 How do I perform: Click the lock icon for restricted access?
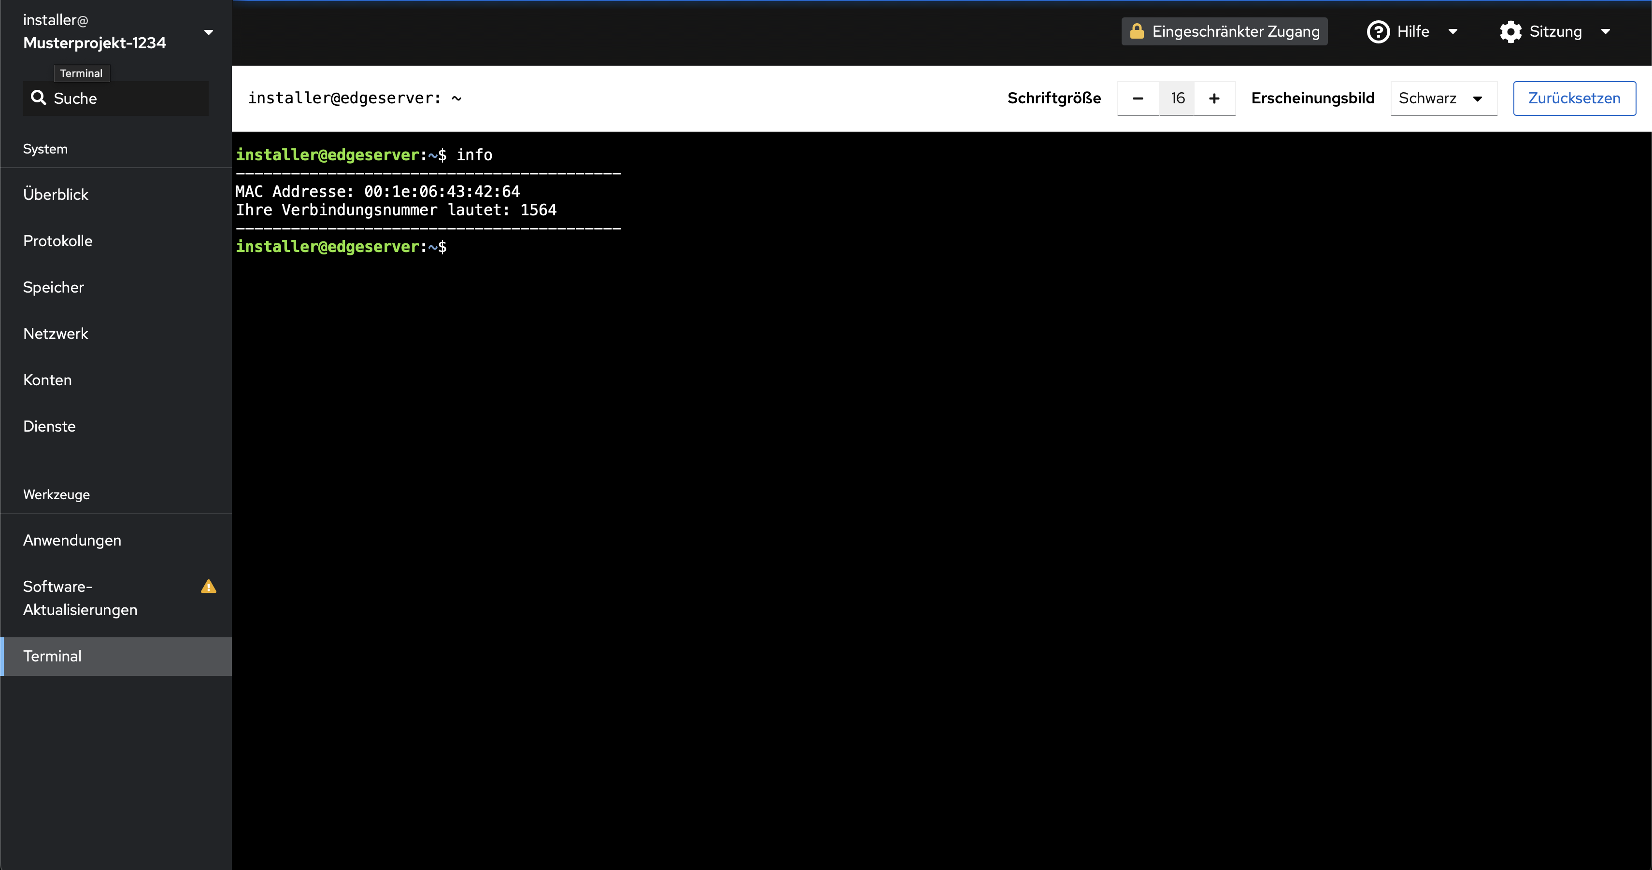pos(1137,31)
